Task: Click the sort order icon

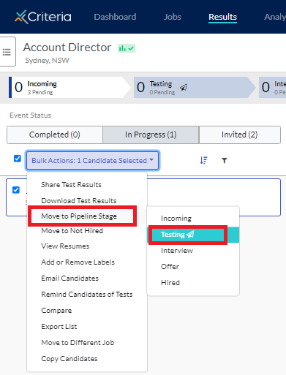Action: pos(203,160)
